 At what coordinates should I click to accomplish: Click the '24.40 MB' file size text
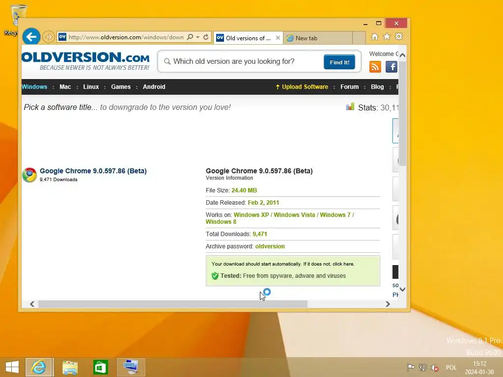[x=244, y=190]
